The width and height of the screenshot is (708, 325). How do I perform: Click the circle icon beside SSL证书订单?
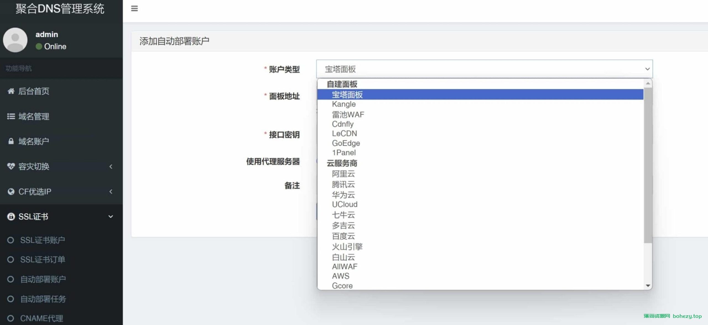(11, 260)
